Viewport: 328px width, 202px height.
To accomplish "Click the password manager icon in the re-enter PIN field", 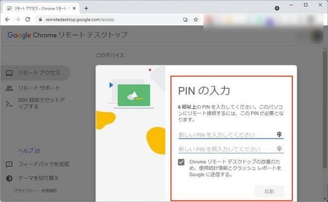I will (x=279, y=148).
